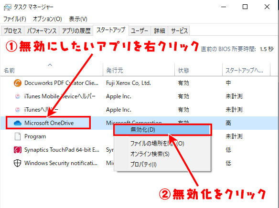Image resolution: width=279 pixels, height=208 pixels.
Task: Select the Microsoft OneDrive row name
Action: point(49,123)
